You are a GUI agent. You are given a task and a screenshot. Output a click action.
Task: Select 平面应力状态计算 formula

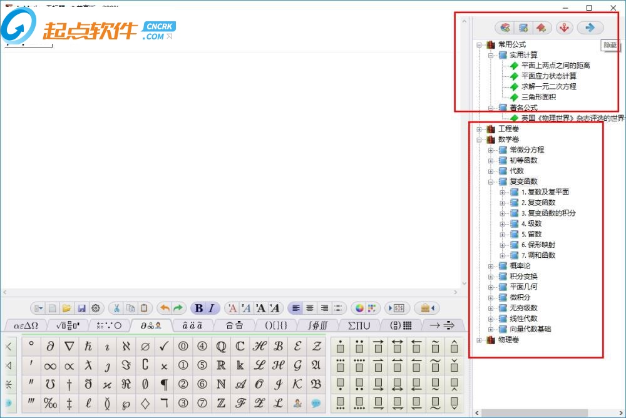pyautogui.click(x=548, y=76)
